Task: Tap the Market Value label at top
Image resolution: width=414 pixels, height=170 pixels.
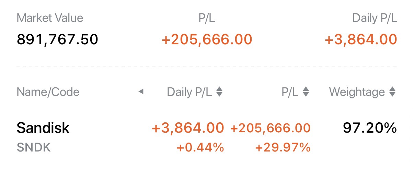Action: pyautogui.click(x=50, y=18)
